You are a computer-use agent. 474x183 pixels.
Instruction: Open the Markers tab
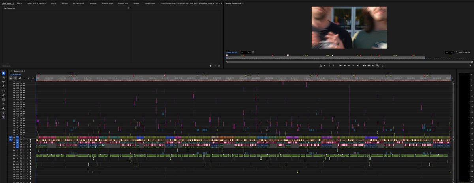pyautogui.click(x=136, y=3)
